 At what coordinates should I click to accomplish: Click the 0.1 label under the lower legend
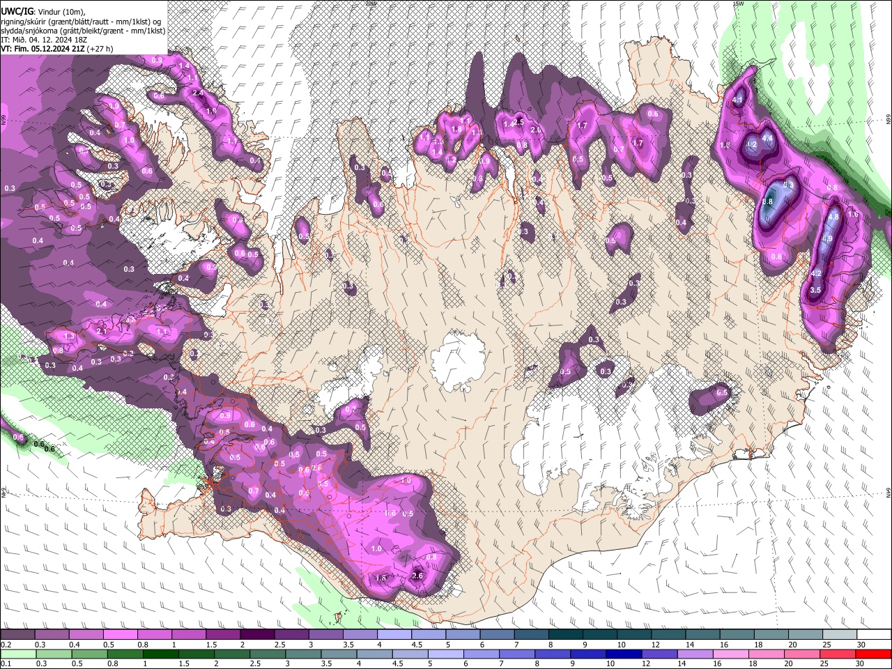pyautogui.click(x=5, y=663)
